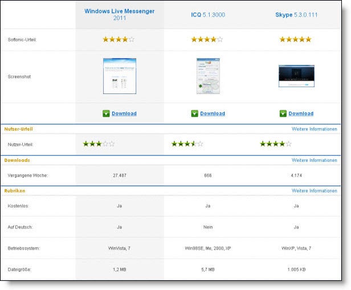
Task: Open the ICQ screenshot thumbnail
Action: click(x=208, y=76)
